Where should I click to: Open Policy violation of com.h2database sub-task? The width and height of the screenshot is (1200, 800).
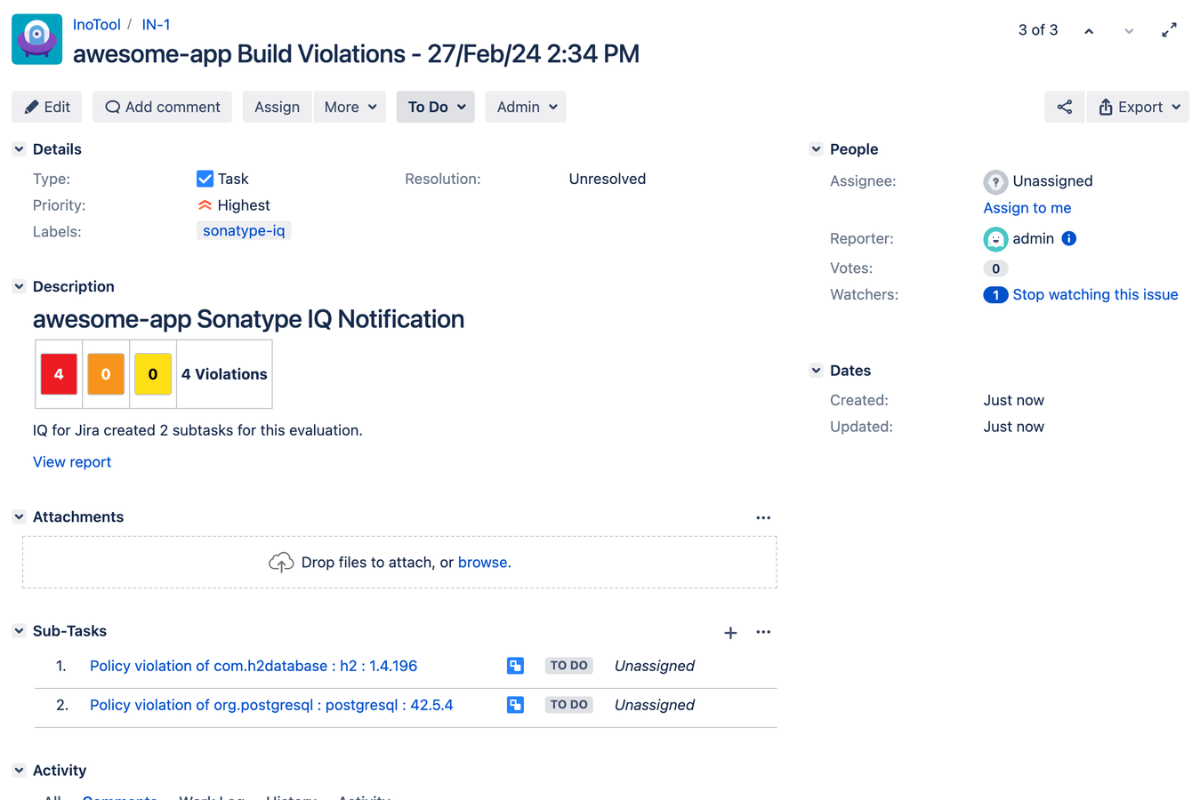[254, 666]
